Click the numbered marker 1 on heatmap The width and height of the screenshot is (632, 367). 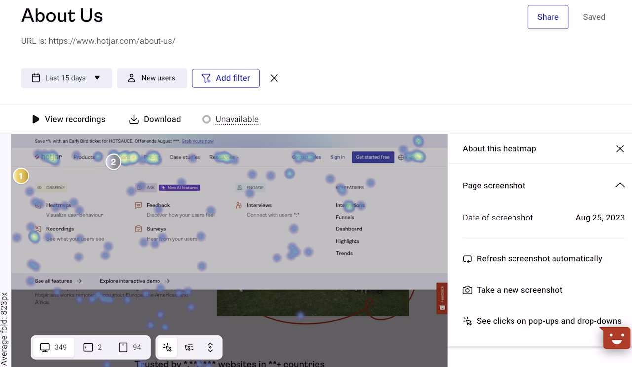(21, 176)
